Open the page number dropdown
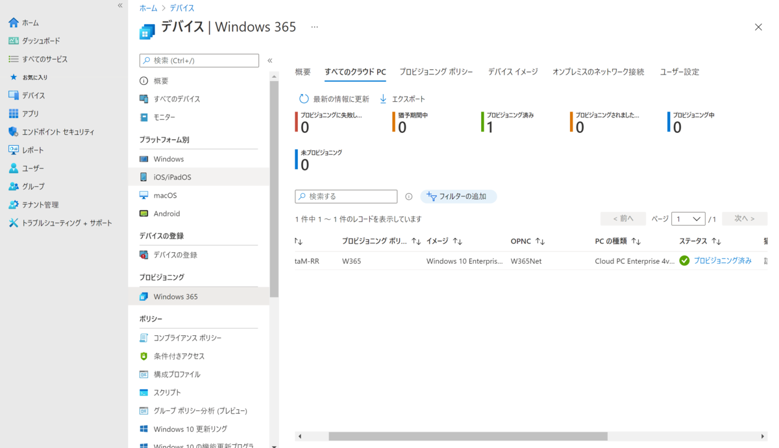Viewport: 779px width, 448px height. pos(688,218)
